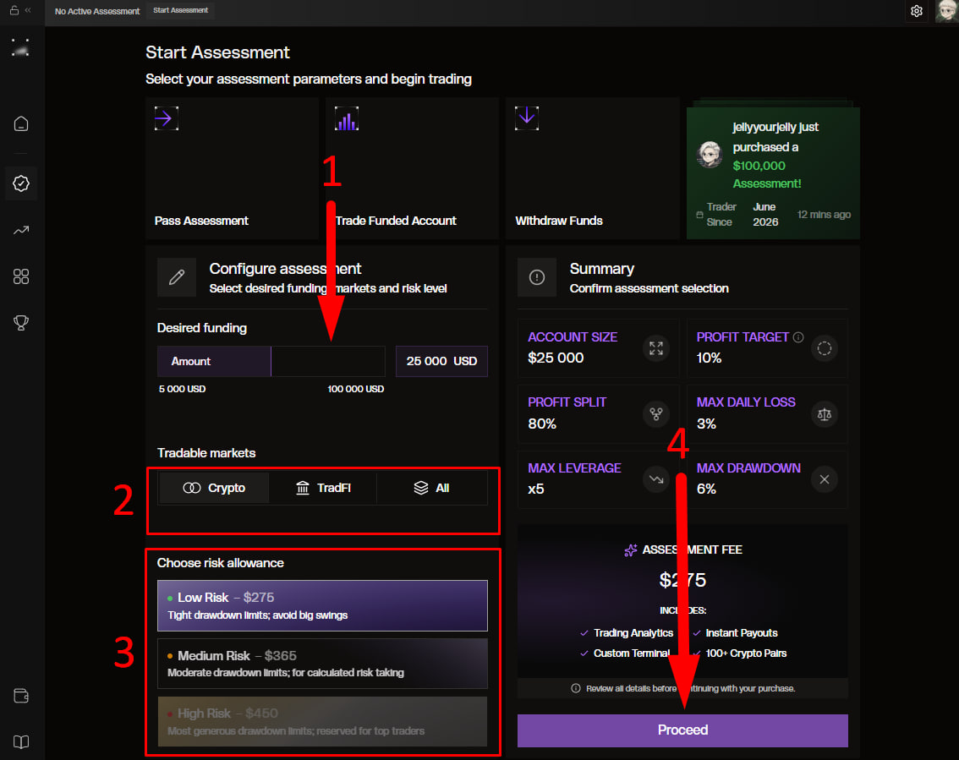959x760 pixels.
Task: Click the Profit Target info icon
Action: click(x=798, y=337)
